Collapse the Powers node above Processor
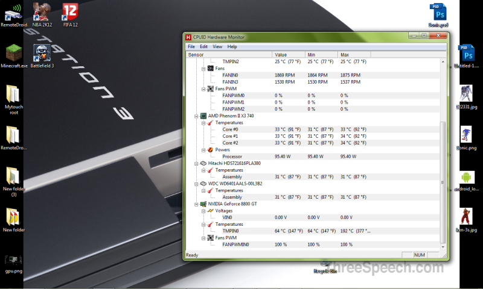The image size is (483, 289). pyautogui.click(x=203, y=150)
